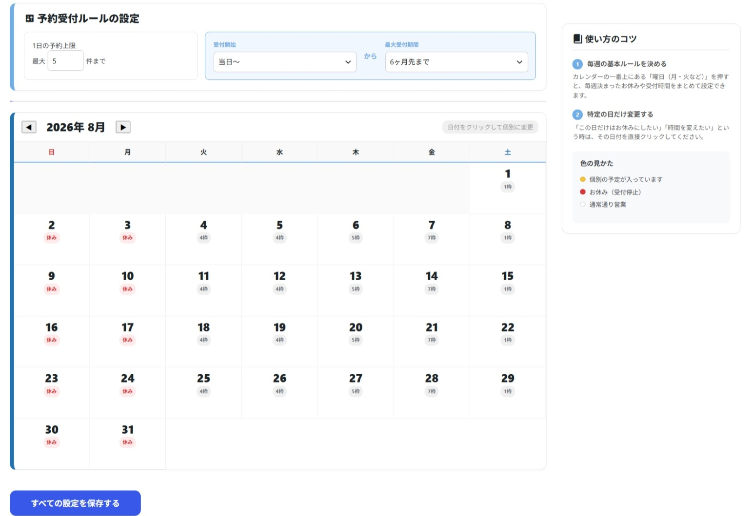The width and height of the screenshot is (753, 516).
Task: Select the 水 weekday header
Action: pos(280,152)
